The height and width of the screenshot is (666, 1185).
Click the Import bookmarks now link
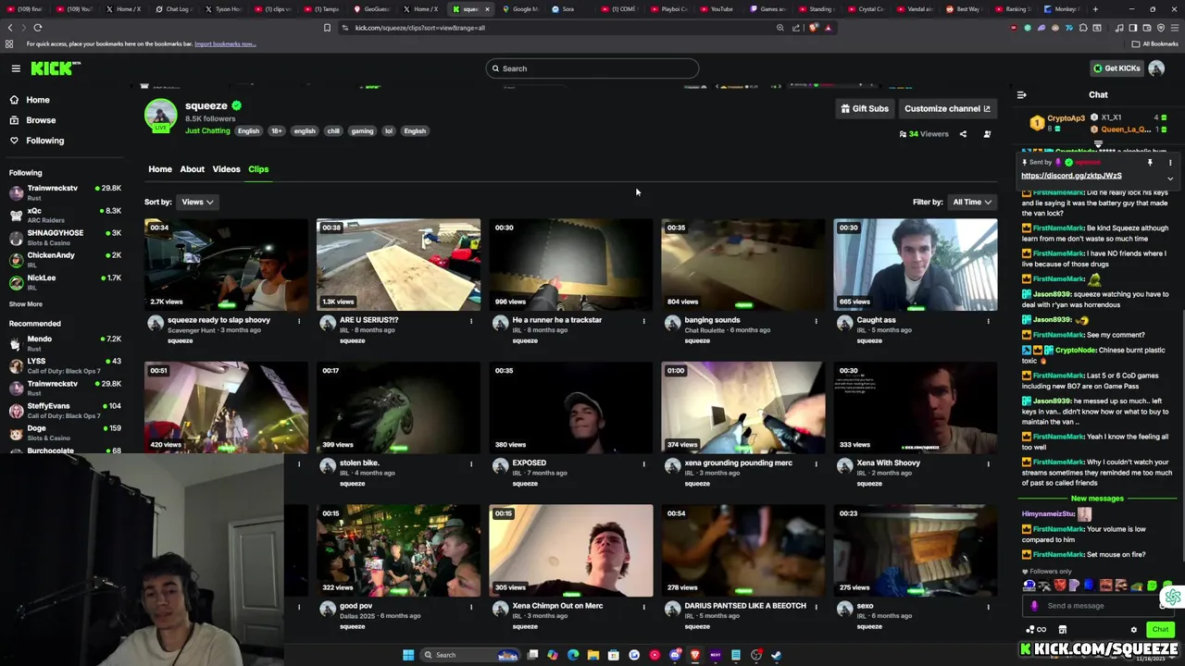pyautogui.click(x=225, y=43)
